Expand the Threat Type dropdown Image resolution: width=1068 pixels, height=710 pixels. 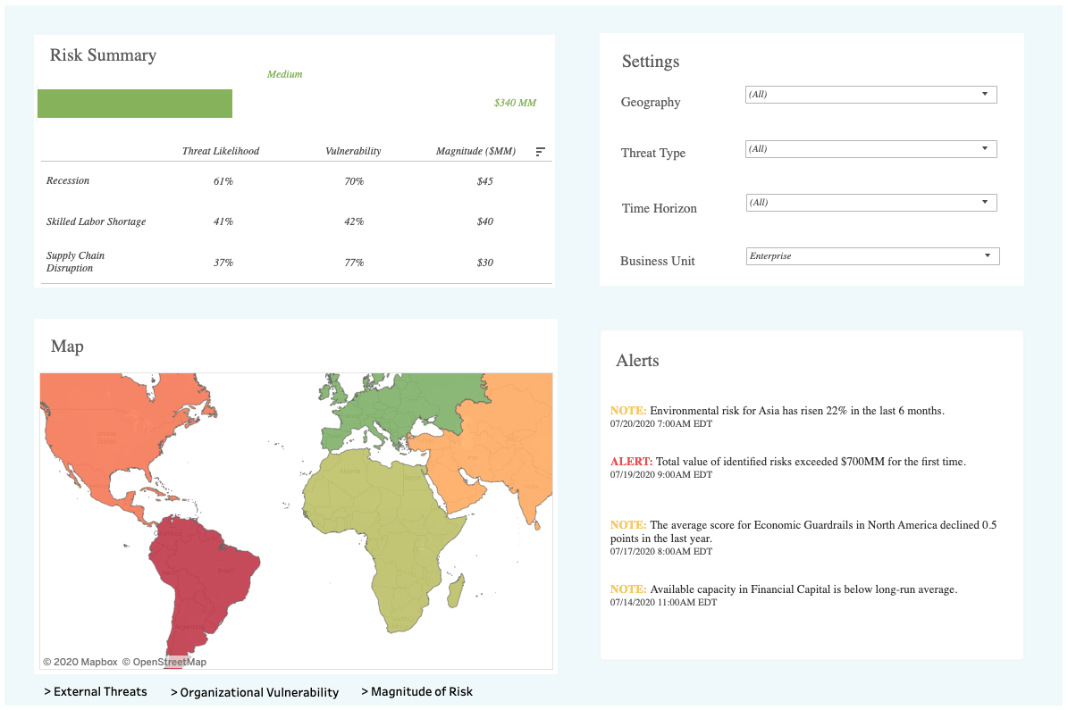coord(870,149)
